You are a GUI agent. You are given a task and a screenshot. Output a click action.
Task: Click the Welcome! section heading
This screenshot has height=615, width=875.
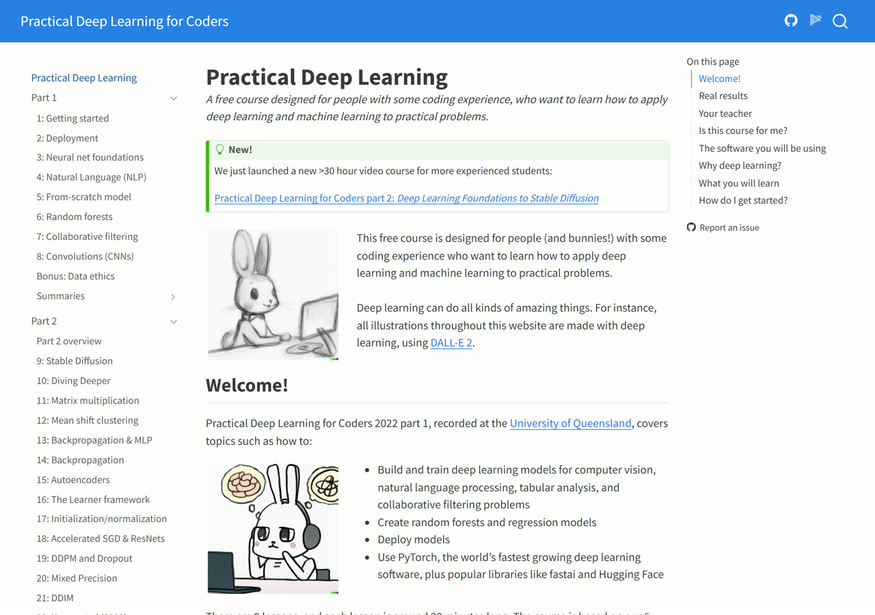tap(247, 385)
